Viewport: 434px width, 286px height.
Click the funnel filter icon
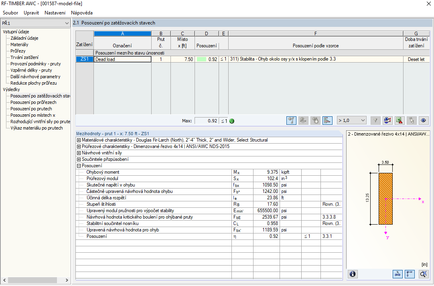point(375,120)
